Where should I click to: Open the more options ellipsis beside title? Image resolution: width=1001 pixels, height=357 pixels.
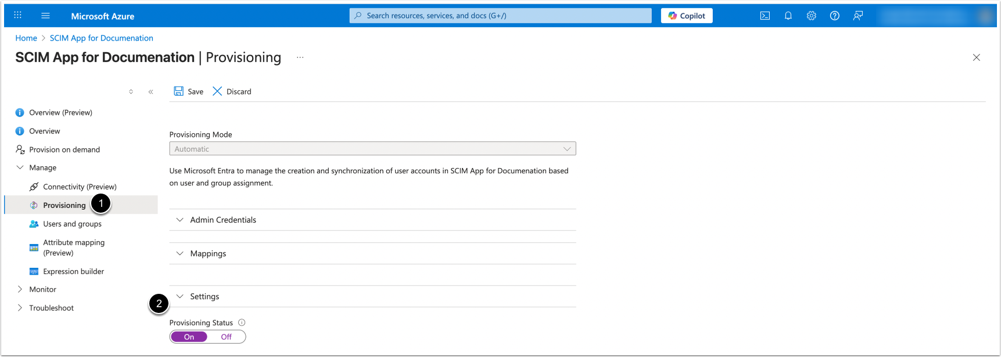[300, 57]
